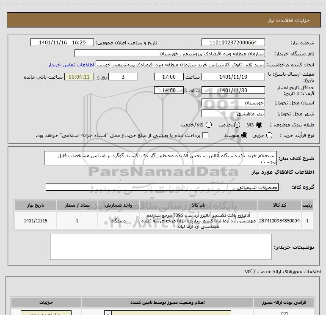Open the اعلام وضعیت مجوز dropdown arrow
This screenshot has height=315, width=326.
pos(108,313)
